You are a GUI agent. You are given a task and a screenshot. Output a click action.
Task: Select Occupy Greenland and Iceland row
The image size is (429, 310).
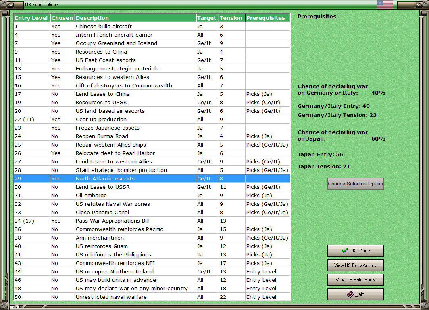152,43
